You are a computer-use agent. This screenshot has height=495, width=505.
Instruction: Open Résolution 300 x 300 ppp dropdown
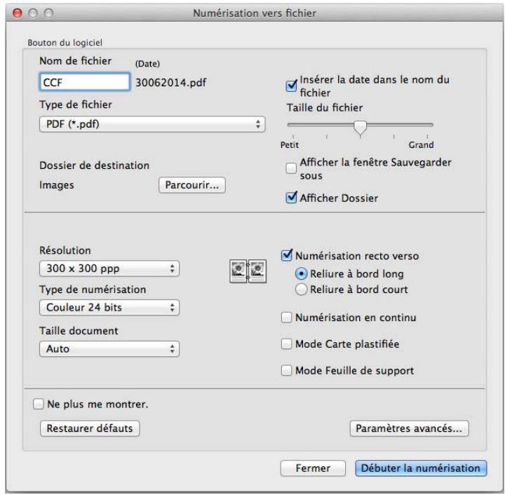coord(109,269)
